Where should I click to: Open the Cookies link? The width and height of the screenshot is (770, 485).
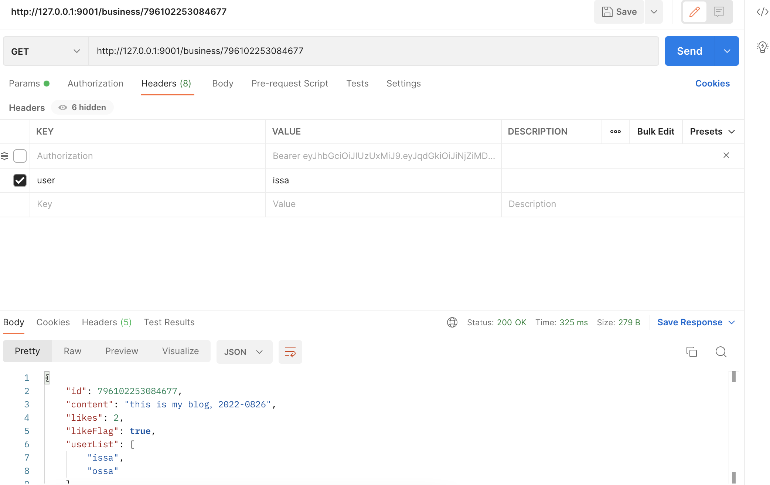[712, 84]
